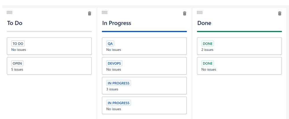Select DONE status with no issues
Viewport: 289px width, 119px height.
[x=240, y=66]
